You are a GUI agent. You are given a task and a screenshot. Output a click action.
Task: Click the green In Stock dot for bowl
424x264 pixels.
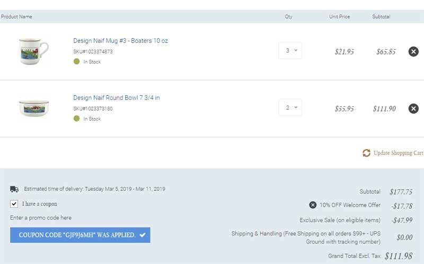76,118
